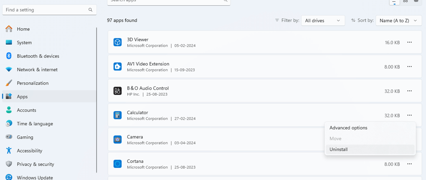Open Network & internet settings
This screenshot has width=426, height=180.
coord(37,70)
